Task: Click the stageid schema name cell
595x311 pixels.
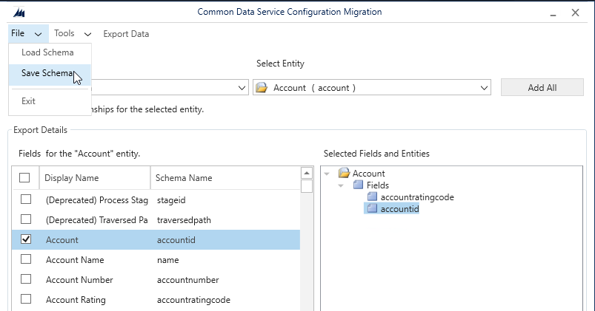Action: [x=171, y=200]
